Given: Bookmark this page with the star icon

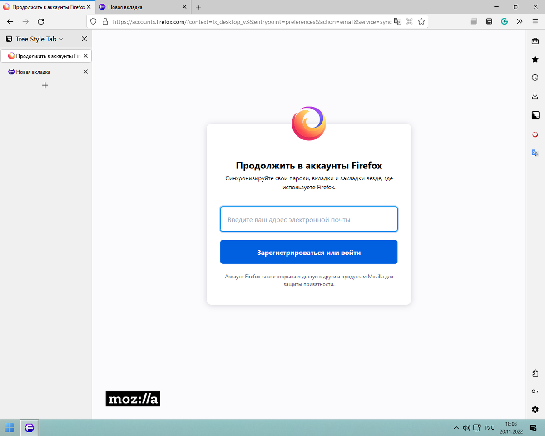Looking at the screenshot, I should (x=421, y=21).
